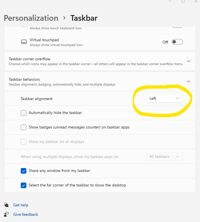The image size is (200, 222).
Task: Open the All taskbars dropdown
Action: [x=164, y=156]
